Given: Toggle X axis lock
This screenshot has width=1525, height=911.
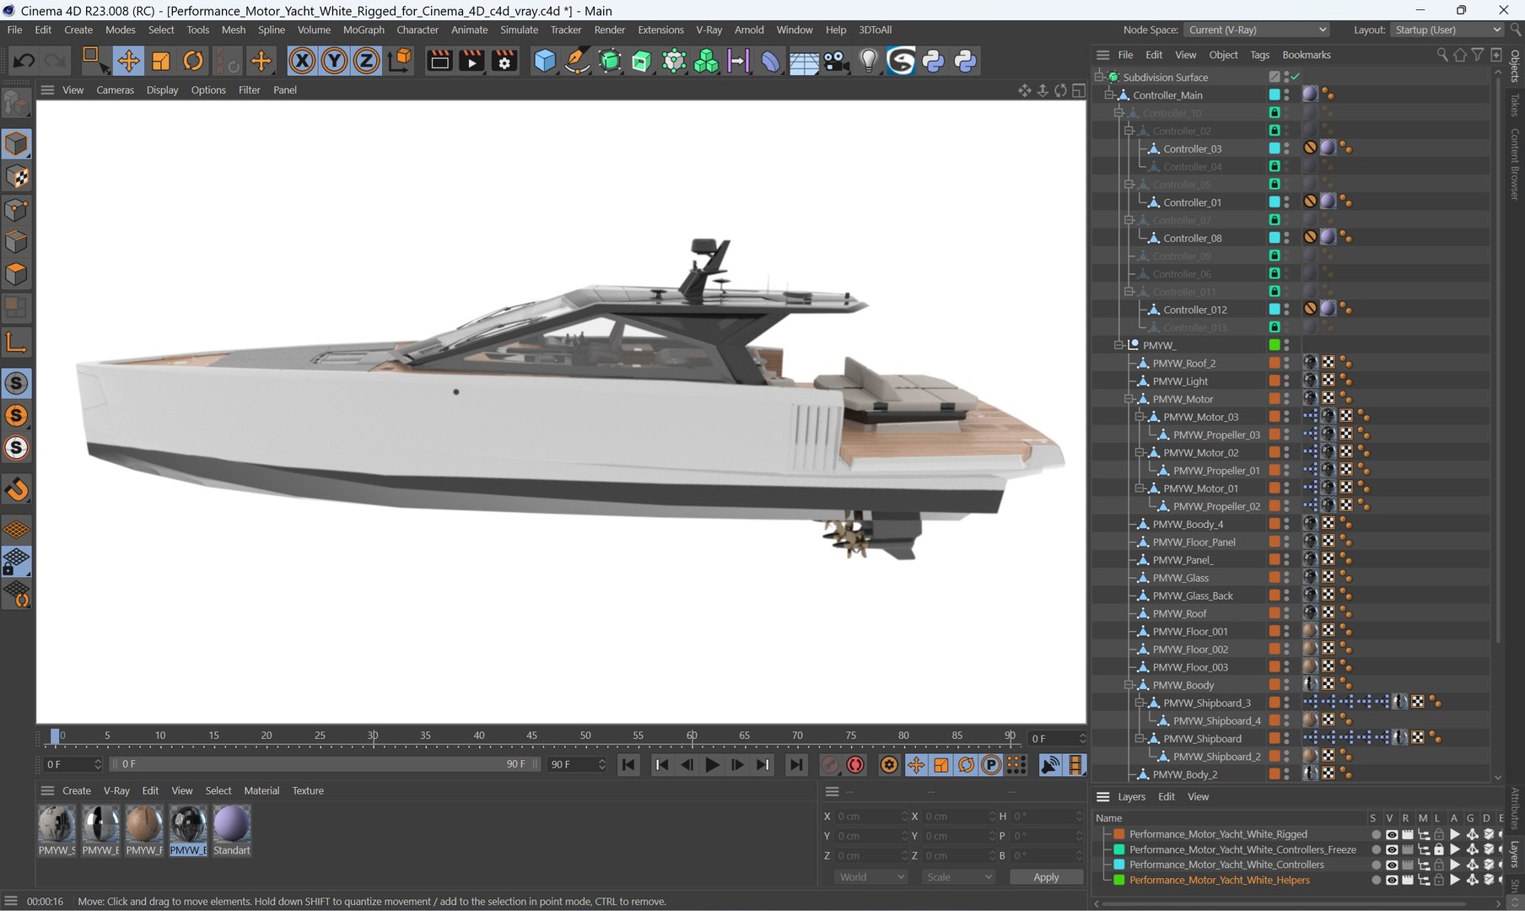Looking at the screenshot, I should pos(302,61).
